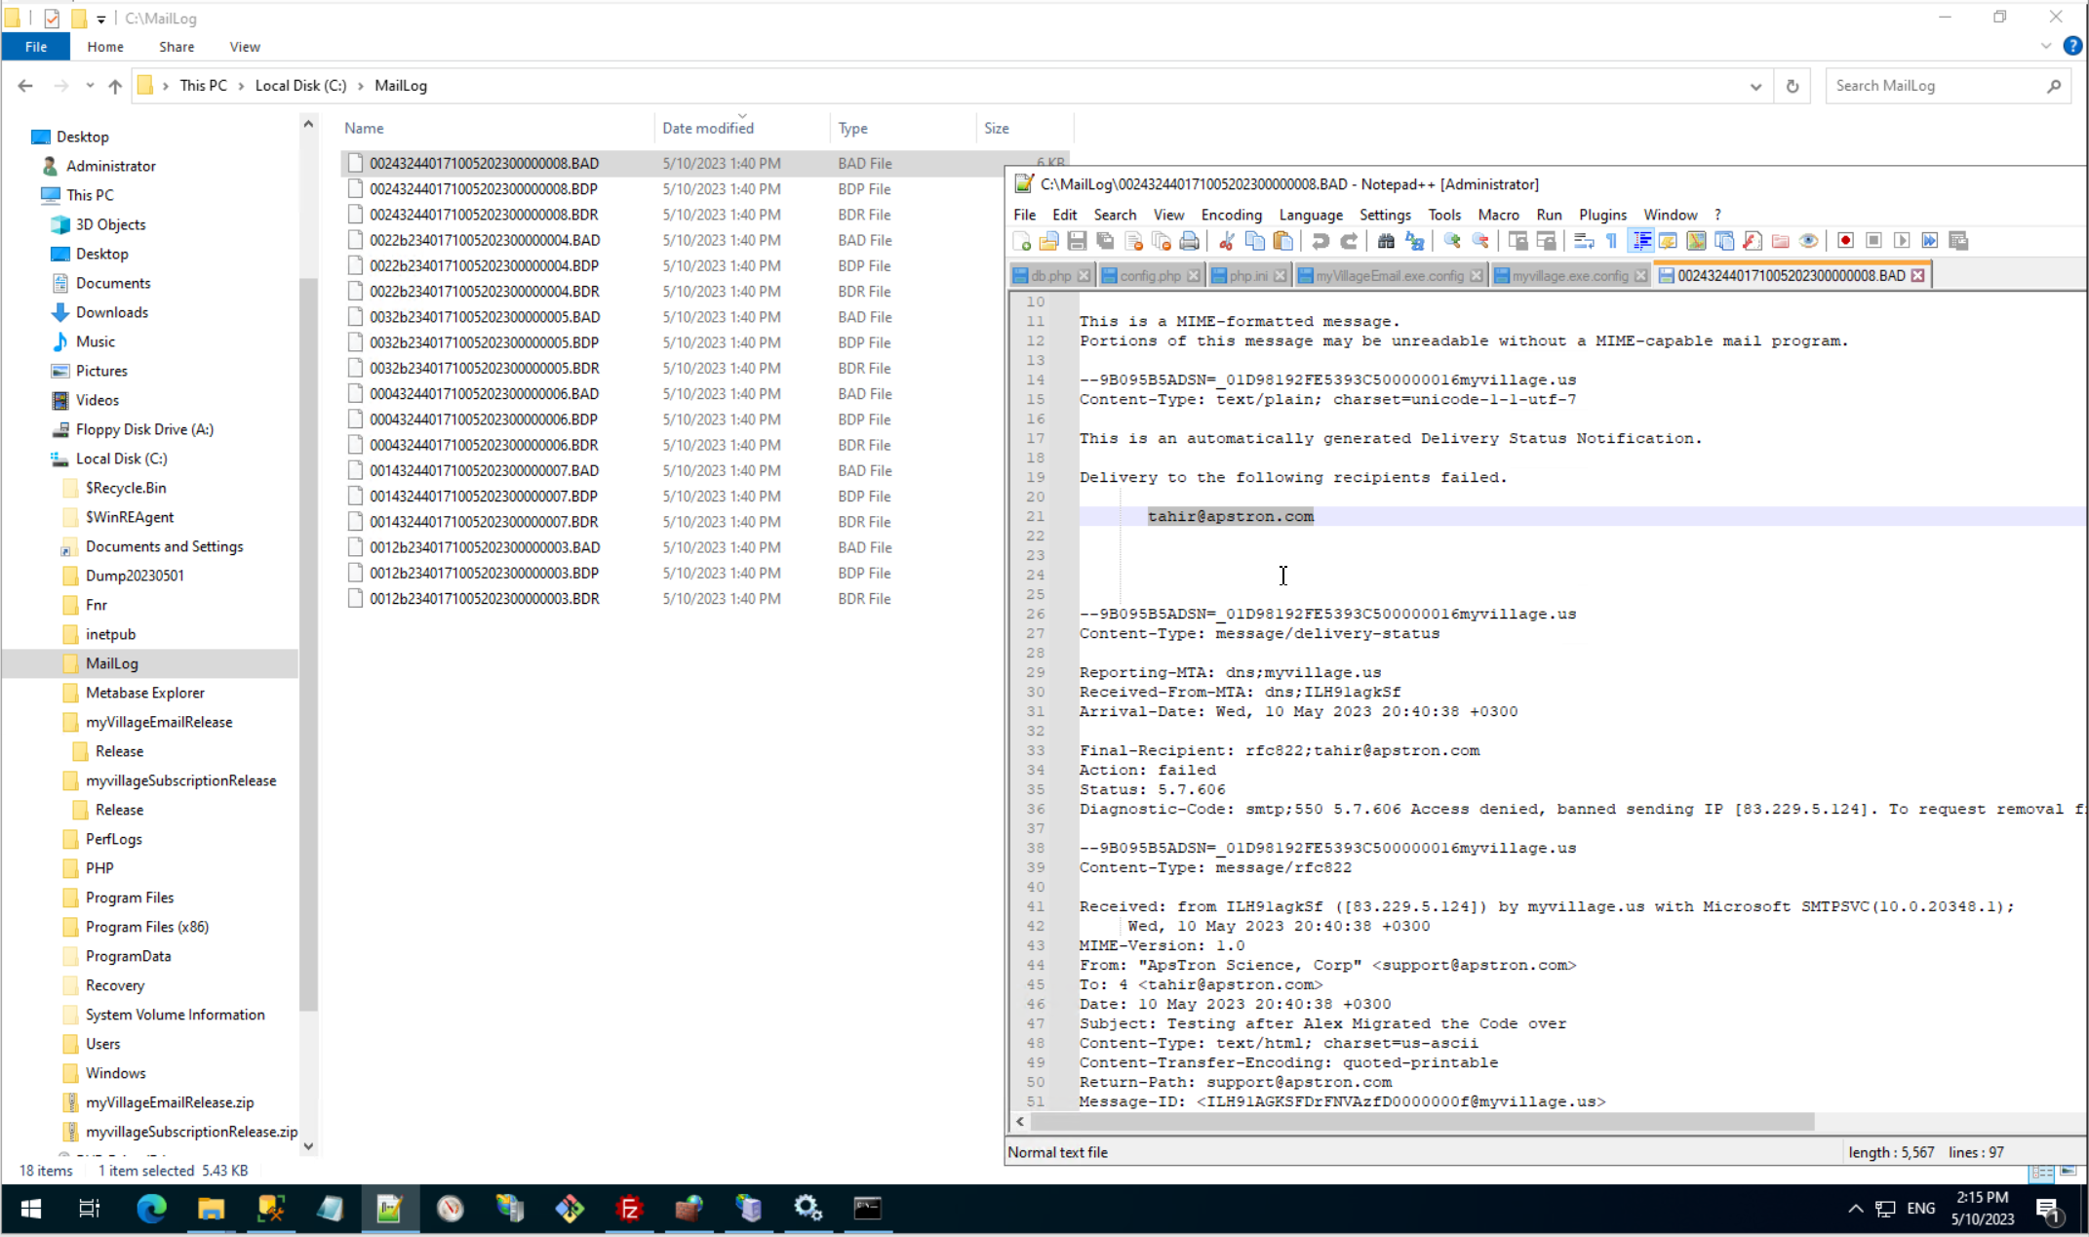
Task: Toggle show all characters pilcrow icon
Action: pyautogui.click(x=1612, y=241)
